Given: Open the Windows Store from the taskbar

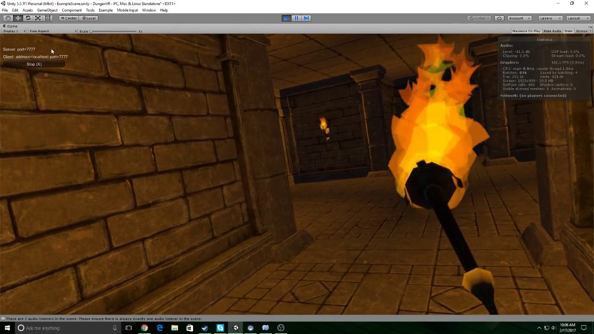Looking at the screenshot, I should [x=189, y=328].
